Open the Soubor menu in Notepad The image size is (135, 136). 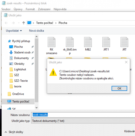(6, 9)
